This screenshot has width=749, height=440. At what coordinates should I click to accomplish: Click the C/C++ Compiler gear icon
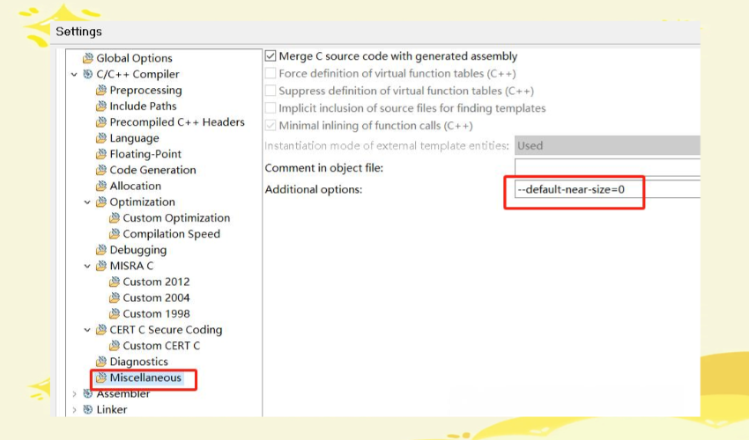88,74
